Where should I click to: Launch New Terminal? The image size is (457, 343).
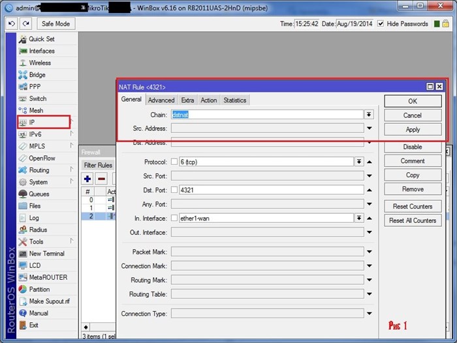pos(46,254)
